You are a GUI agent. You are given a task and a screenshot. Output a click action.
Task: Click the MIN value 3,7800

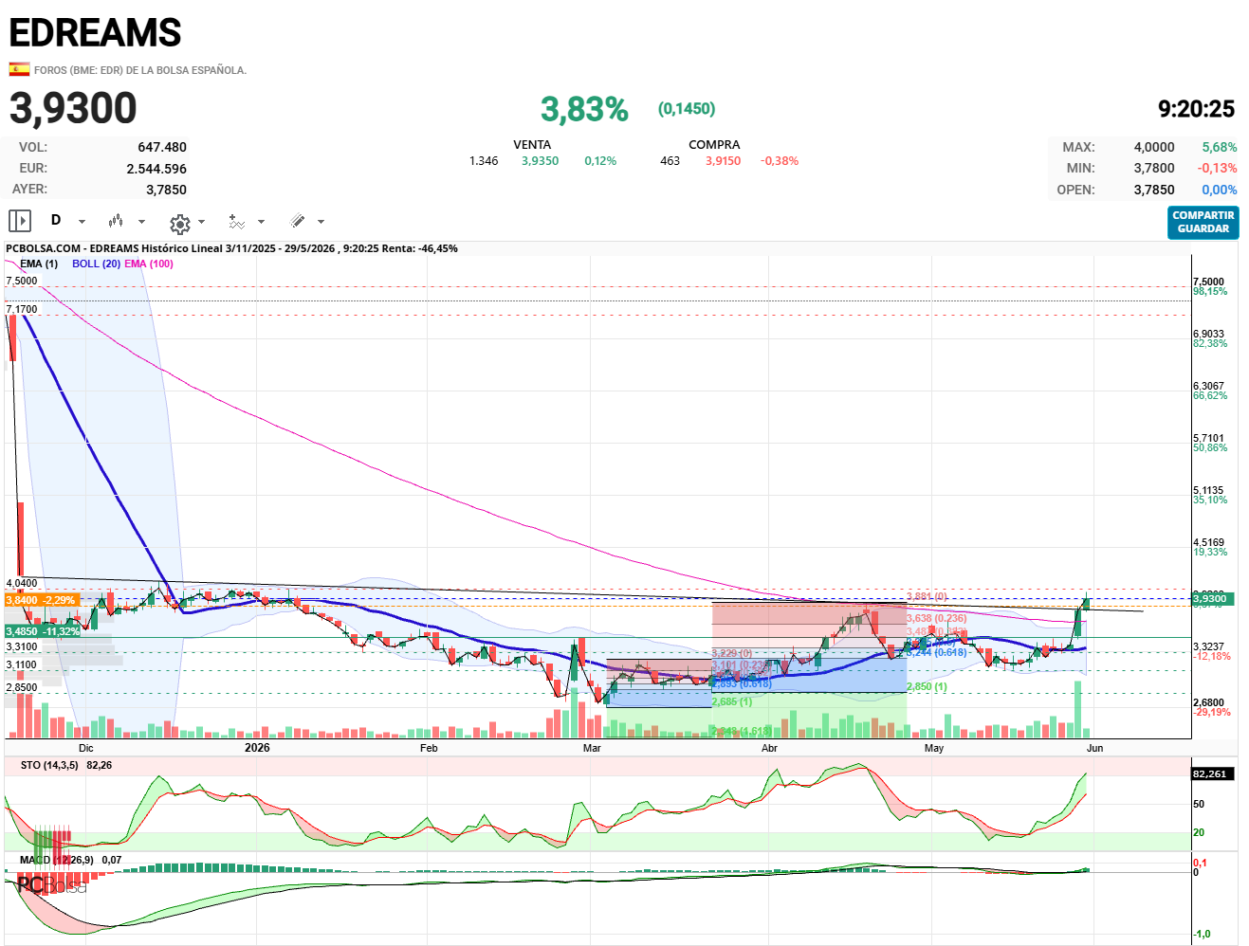coord(1154,168)
